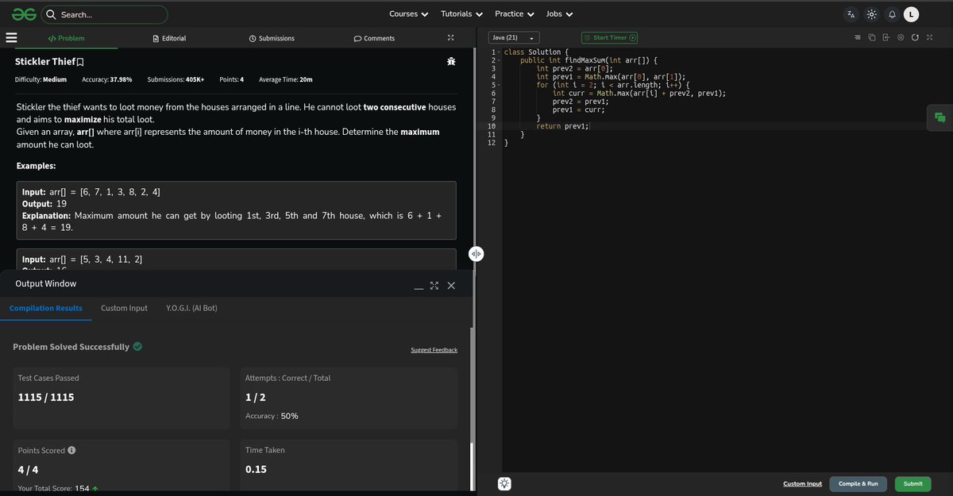Image resolution: width=953 pixels, height=496 pixels.
Task: Click the lightbulb hint icon
Action: [x=504, y=483]
